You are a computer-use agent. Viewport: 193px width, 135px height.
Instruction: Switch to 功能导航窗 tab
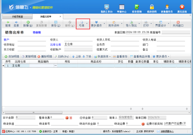click(17, 17)
